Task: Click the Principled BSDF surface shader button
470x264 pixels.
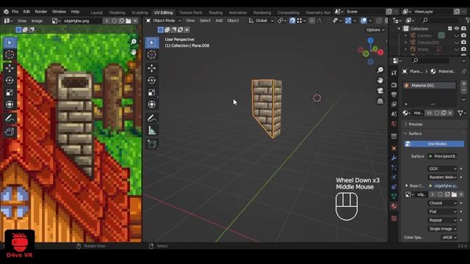Action: [443, 156]
